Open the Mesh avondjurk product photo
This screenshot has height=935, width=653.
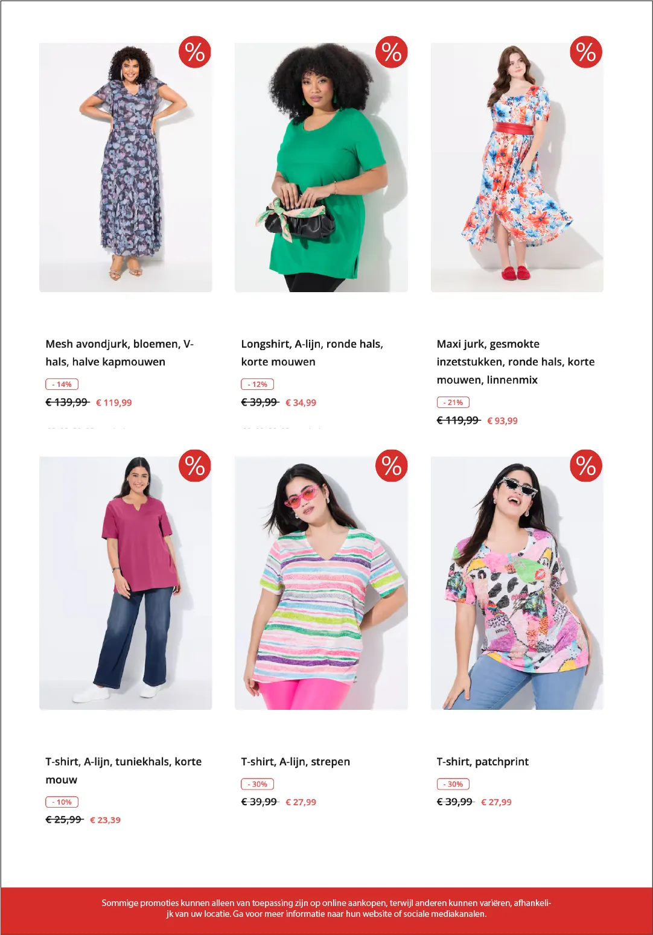click(126, 167)
